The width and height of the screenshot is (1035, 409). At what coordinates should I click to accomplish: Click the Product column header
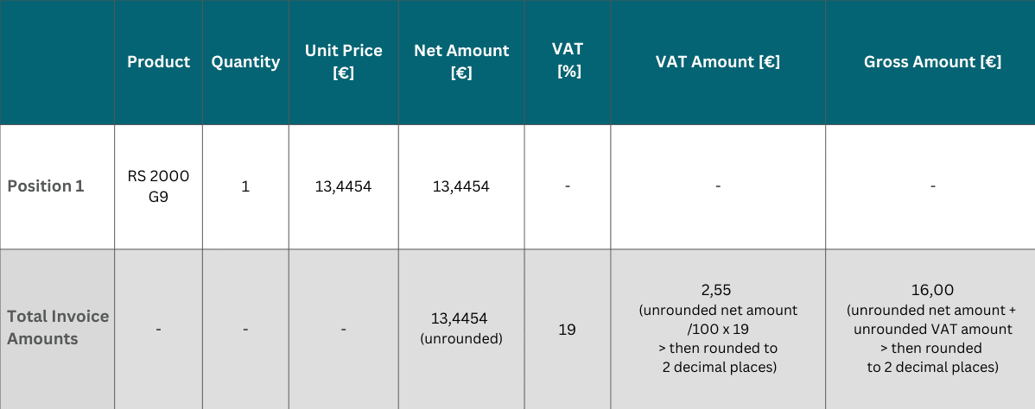(x=158, y=62)
